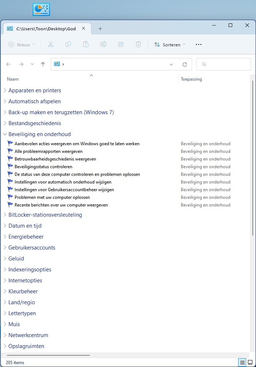This screenshot has width=256, height=367.
Task: Expand Energiebeheer group
Action: click(x=5, y=237)
